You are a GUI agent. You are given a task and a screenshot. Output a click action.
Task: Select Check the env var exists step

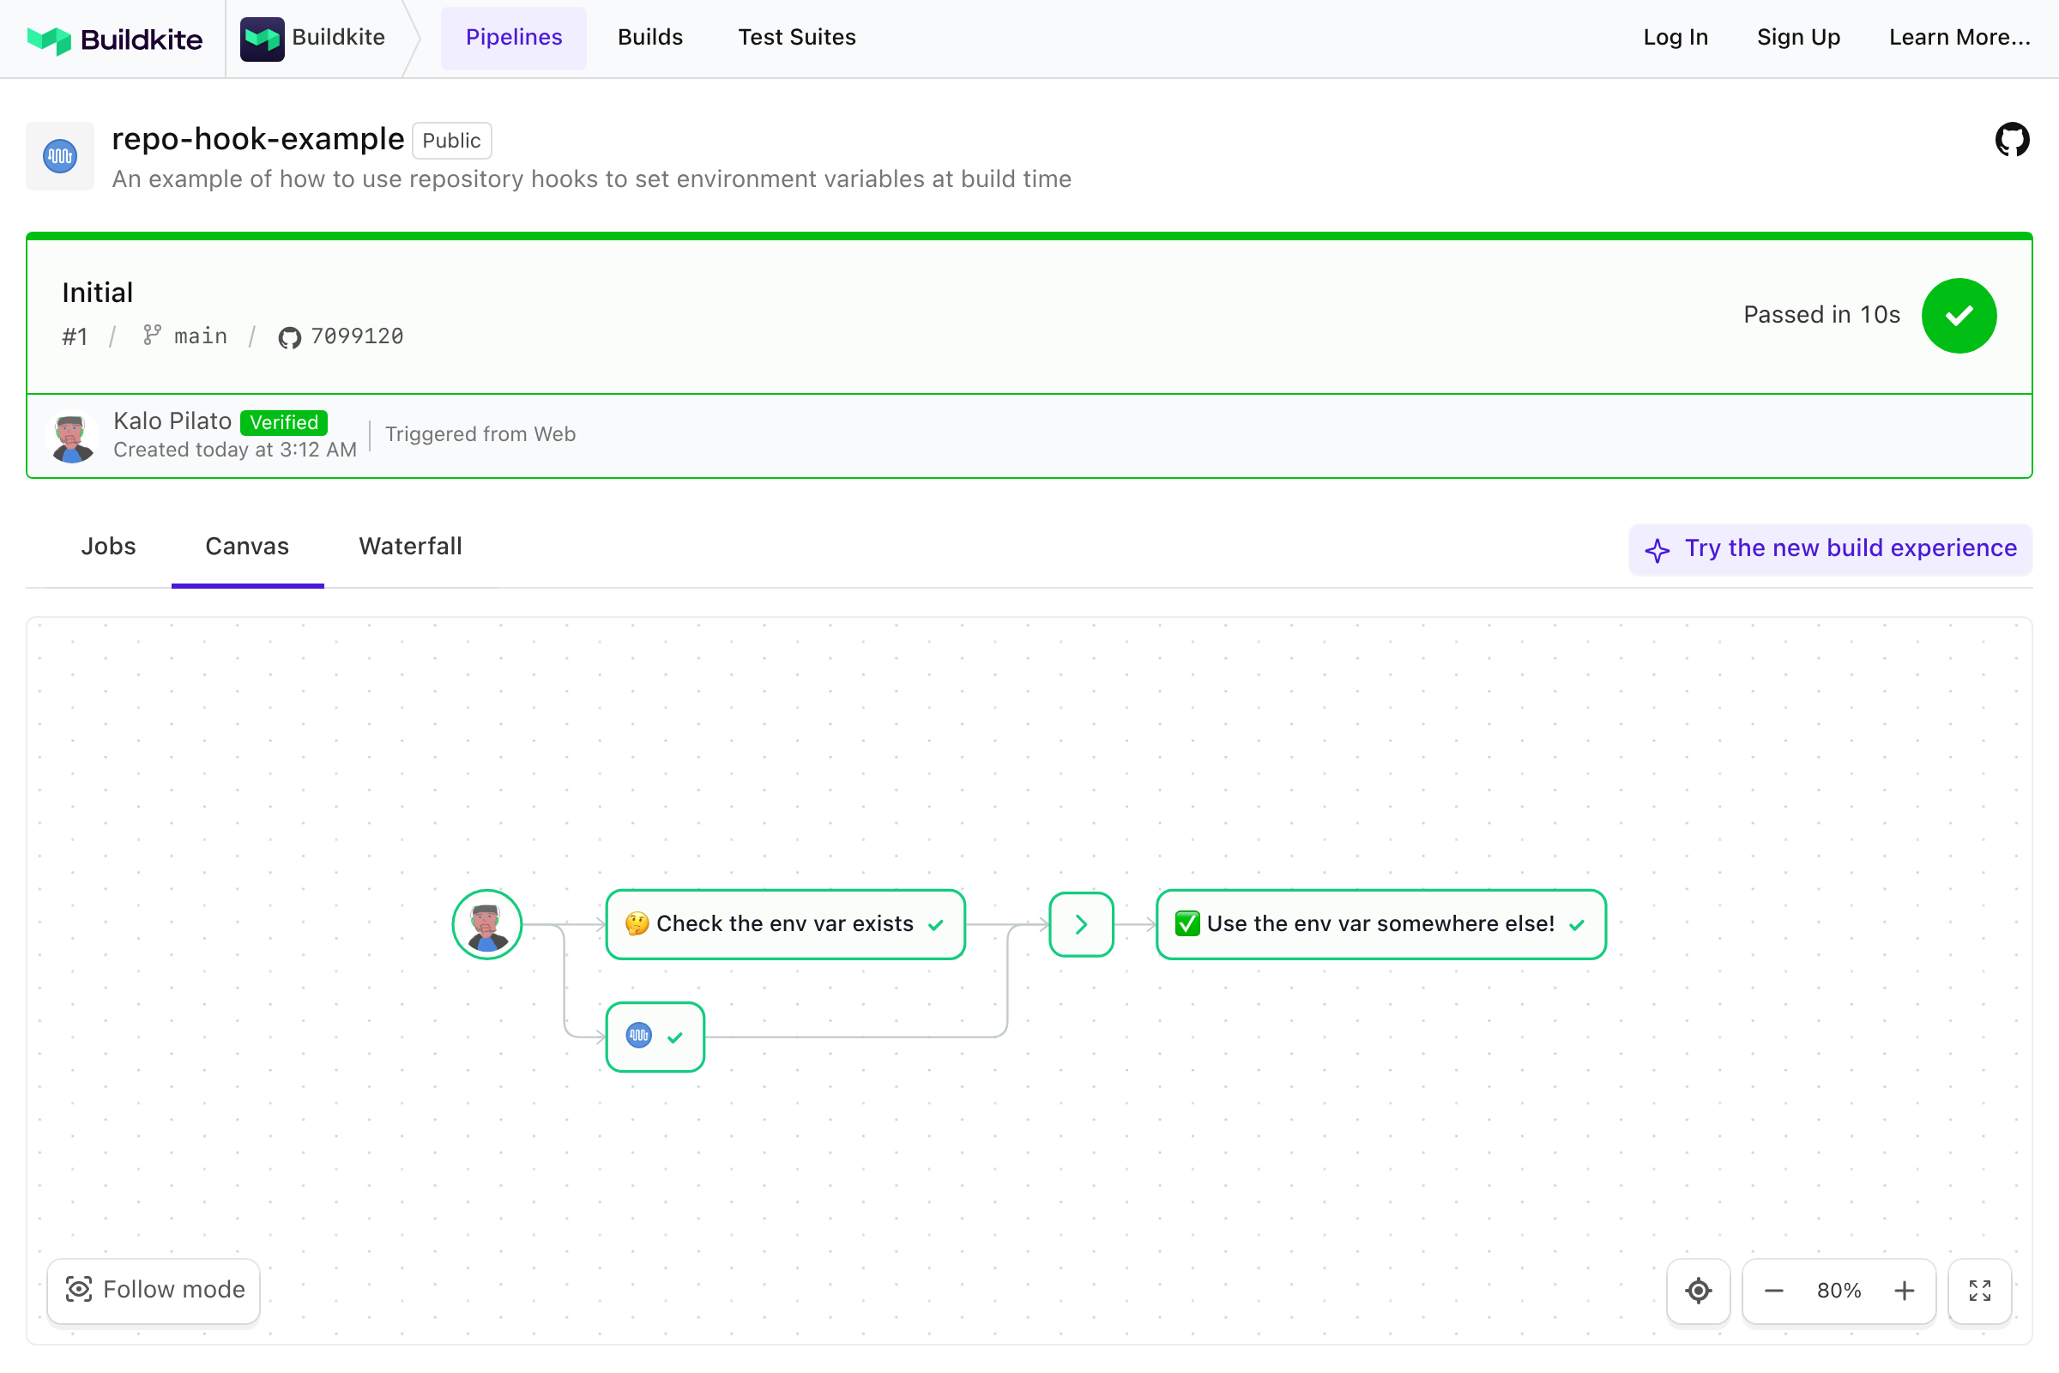click(784, 925)
